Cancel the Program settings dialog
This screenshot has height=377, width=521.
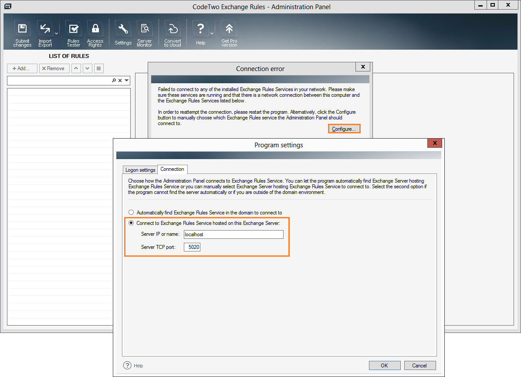tap(420, 365)
